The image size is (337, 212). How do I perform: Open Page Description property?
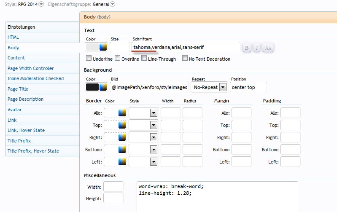point(42,99)
